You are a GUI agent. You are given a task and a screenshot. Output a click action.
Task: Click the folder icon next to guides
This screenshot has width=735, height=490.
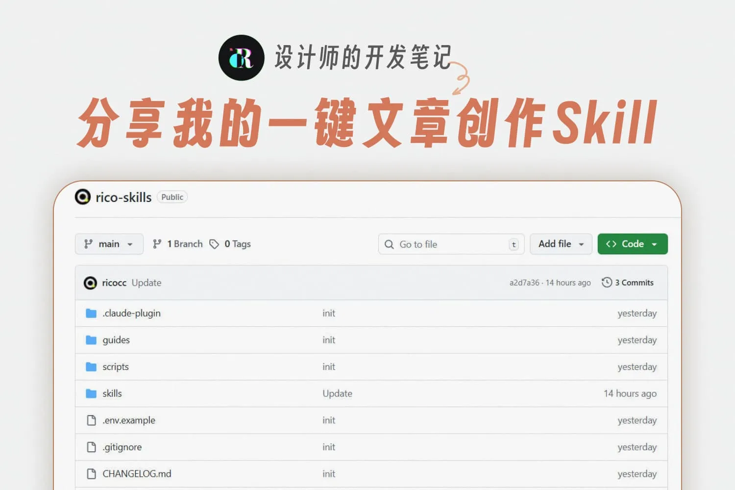point(91,340)
